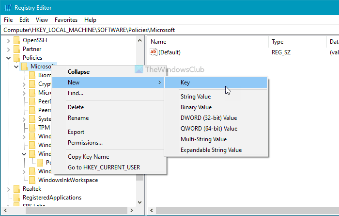339x216 pixels.
Task: Select the Policies tree label
Action: click(32, 58)
